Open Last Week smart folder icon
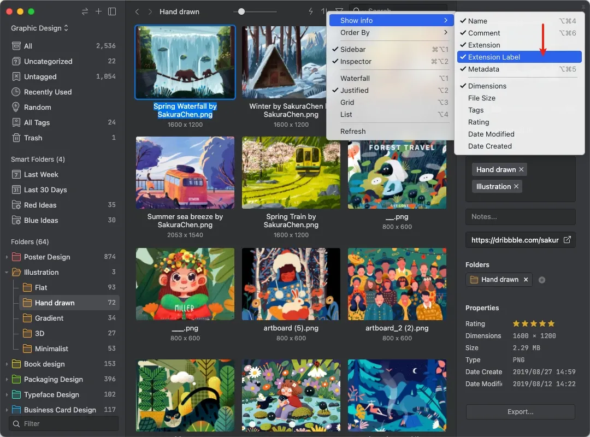Image resolution: width=590 pixels, height=437 pixels. tap(16, 175)
